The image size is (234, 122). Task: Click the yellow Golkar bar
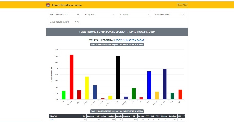click(87, 88)
